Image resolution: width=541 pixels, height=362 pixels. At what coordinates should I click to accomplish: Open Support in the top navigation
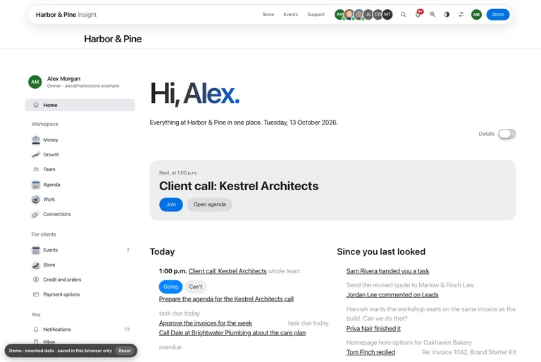click(x=316, y=15)
